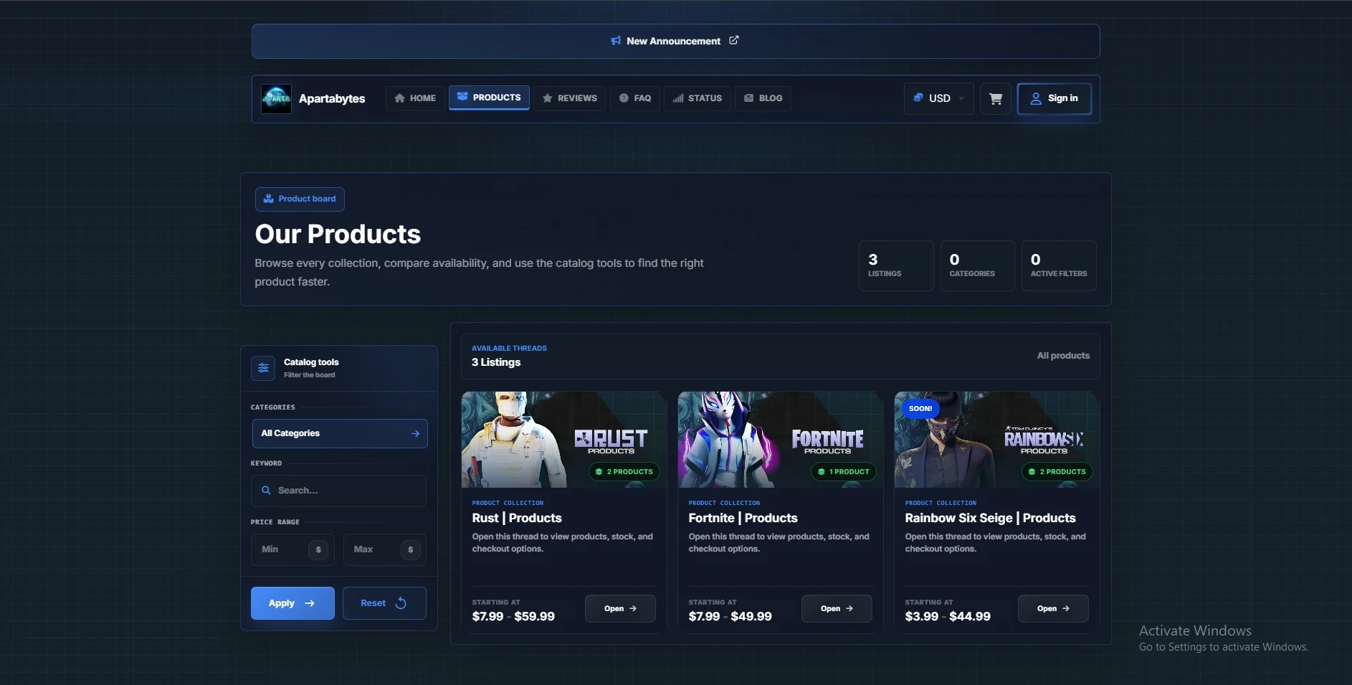Reset the catalog filters
Image resolution: width=1352 pixels, height=685 pixels.
[x=384, y=603]
